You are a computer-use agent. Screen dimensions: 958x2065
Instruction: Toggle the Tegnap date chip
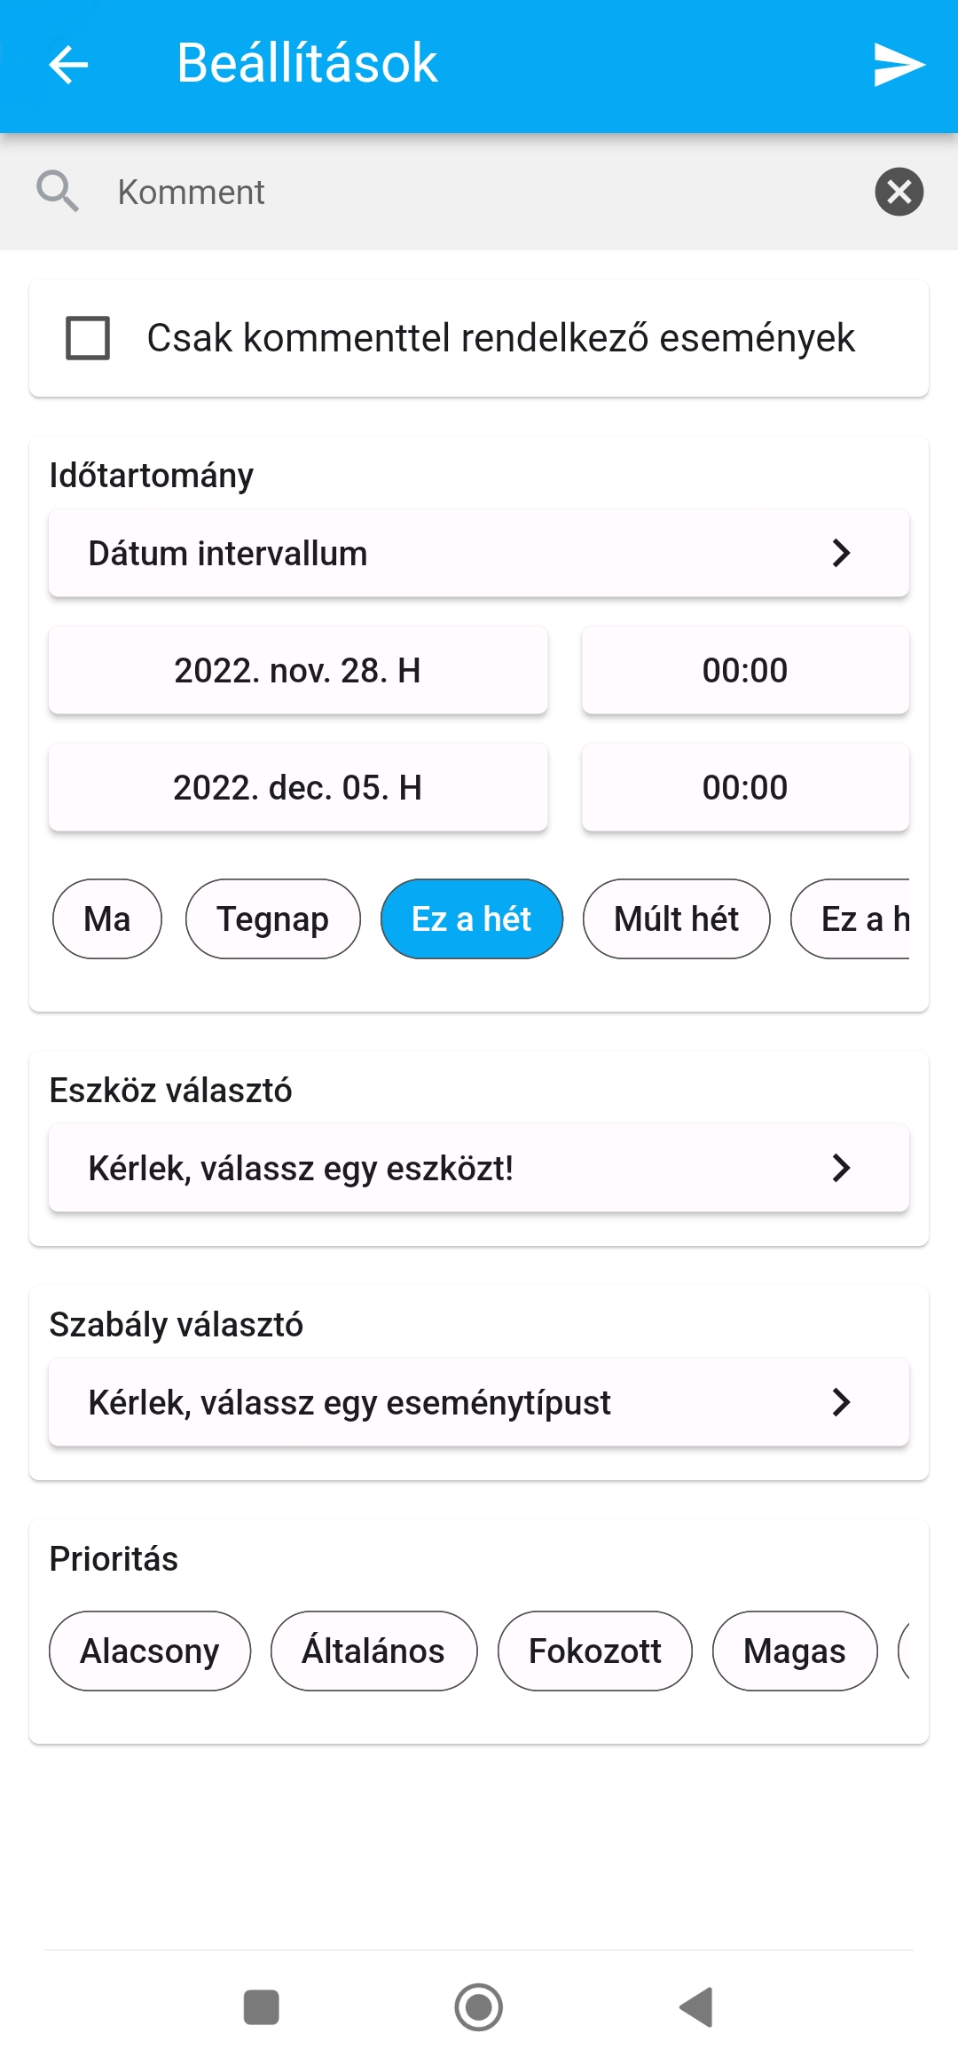272,919
